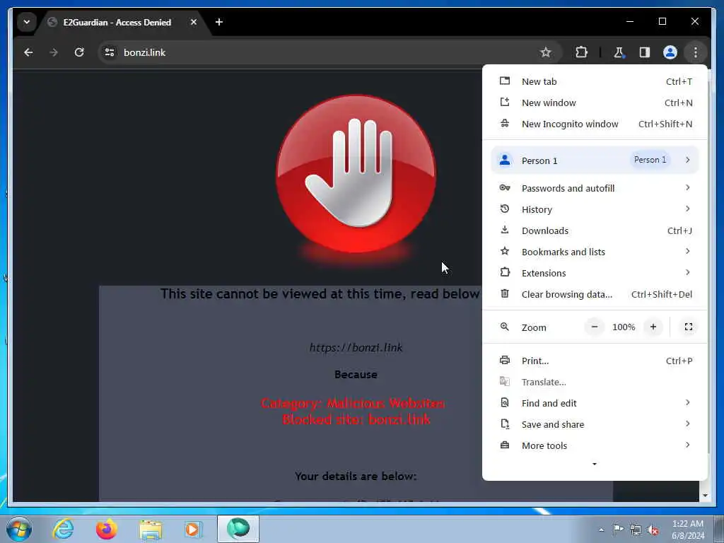
Task: Open Action Center flag icon
Action: click(617, 529)
